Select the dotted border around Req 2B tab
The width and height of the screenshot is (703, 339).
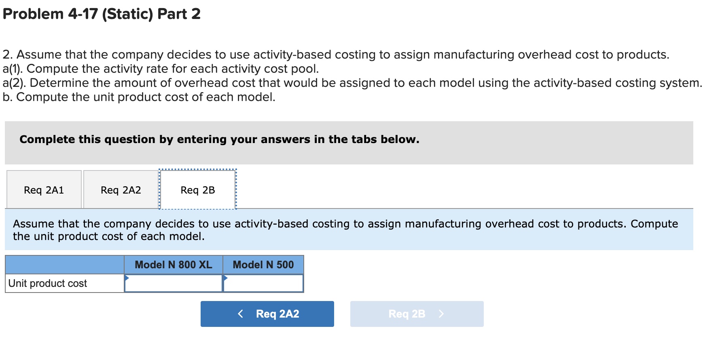pos(197,169)
